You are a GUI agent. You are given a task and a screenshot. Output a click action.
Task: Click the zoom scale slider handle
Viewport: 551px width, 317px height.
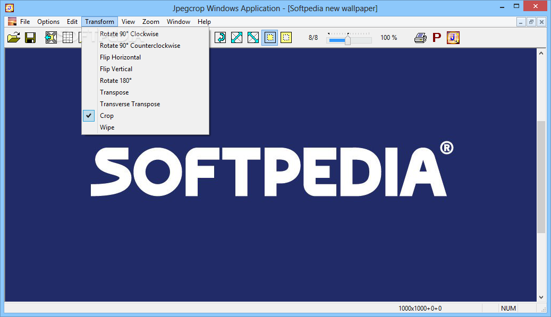coord(347,39)
